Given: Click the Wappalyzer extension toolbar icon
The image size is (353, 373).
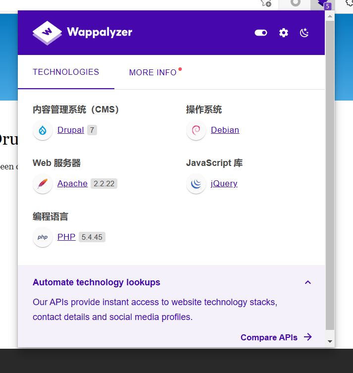Looking at the screenshot, I should 323,4.
